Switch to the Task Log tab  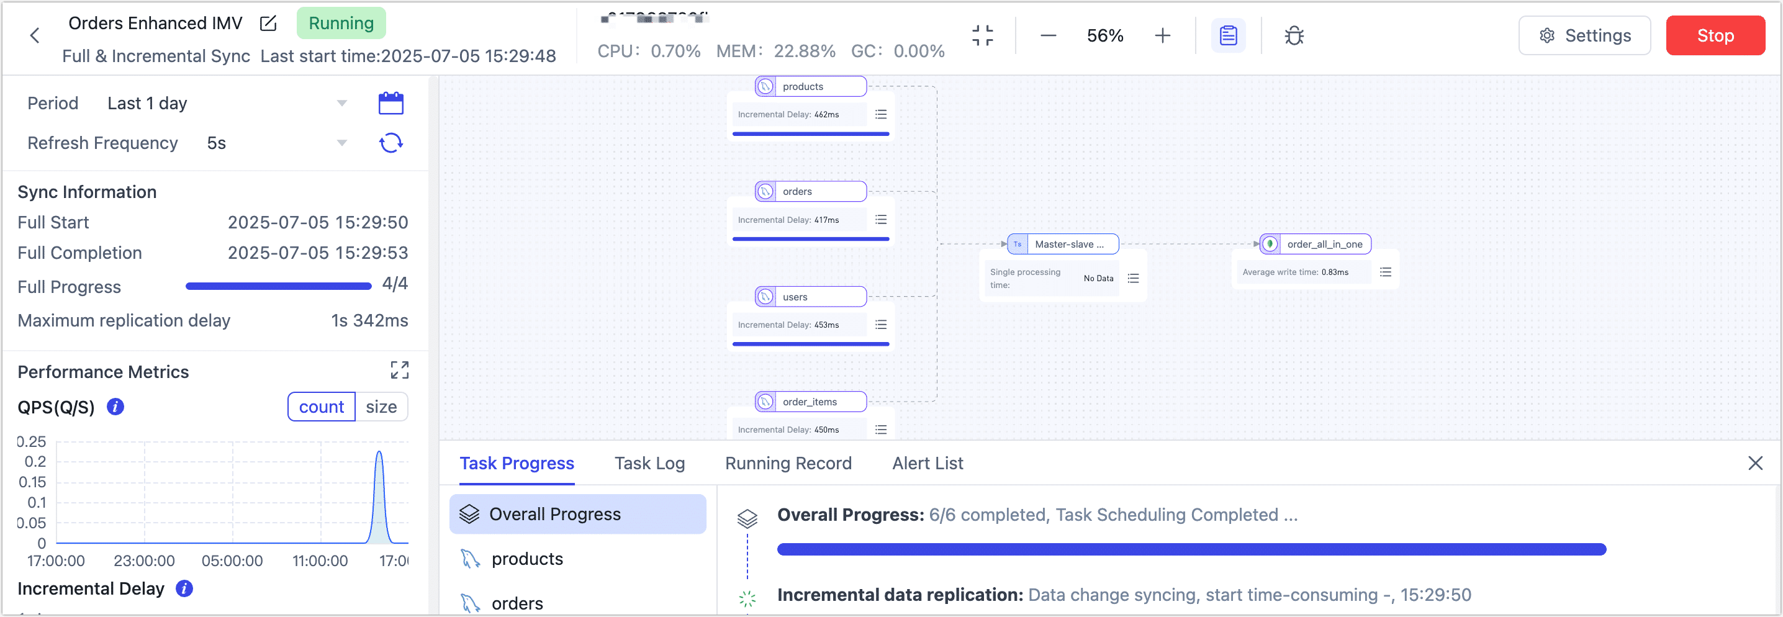point(649,464)
